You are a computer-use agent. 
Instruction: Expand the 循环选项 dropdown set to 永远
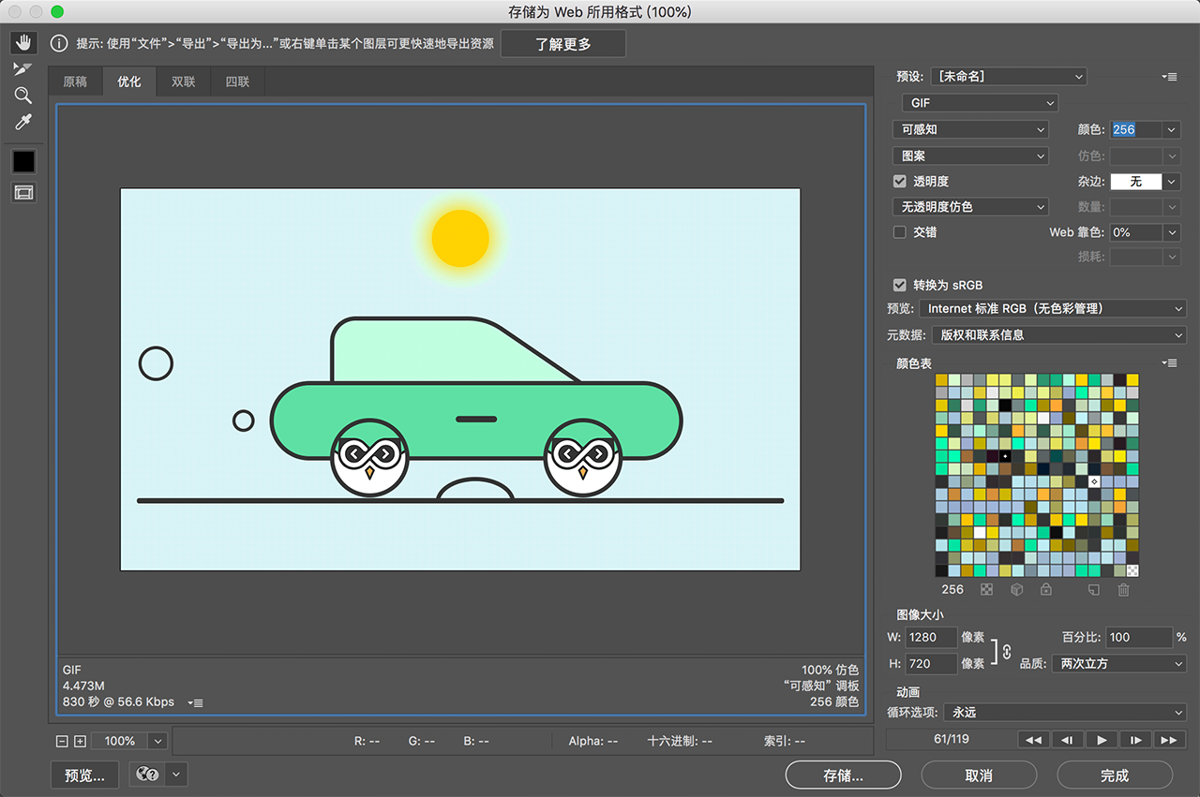pos(1064,713)
